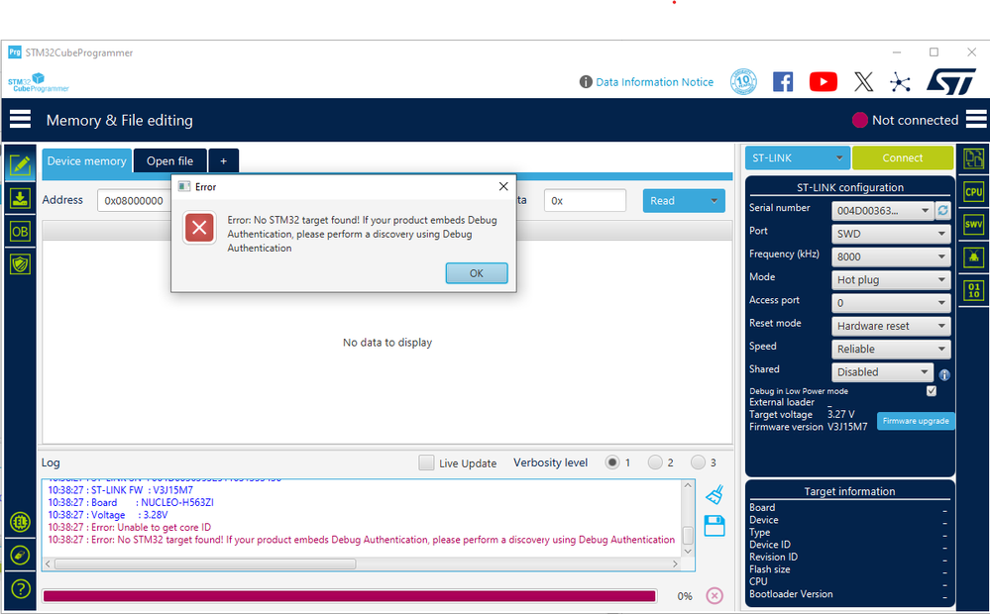Open the Facebook icon
This screenshot has height=614, width=990.
pos(783,81)
